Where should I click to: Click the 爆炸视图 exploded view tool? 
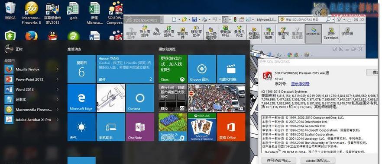point(283,34)
